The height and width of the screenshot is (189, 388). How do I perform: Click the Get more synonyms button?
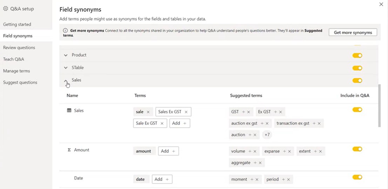(x=353, y=32)
